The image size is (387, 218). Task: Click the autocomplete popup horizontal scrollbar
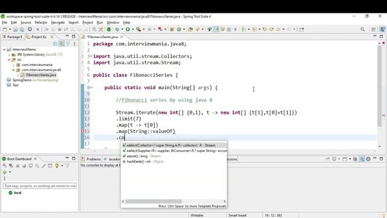[154, 202]
